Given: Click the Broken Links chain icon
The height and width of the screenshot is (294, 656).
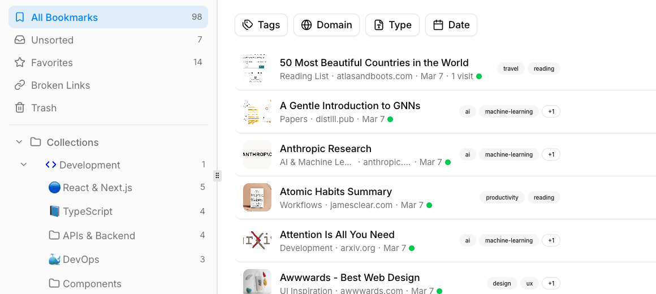Looking at the screenshot, I should tap(20, 85).
